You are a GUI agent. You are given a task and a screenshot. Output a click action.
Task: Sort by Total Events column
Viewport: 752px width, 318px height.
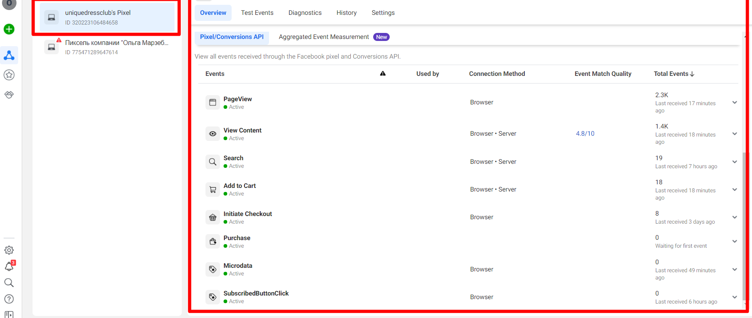(674, 74)
